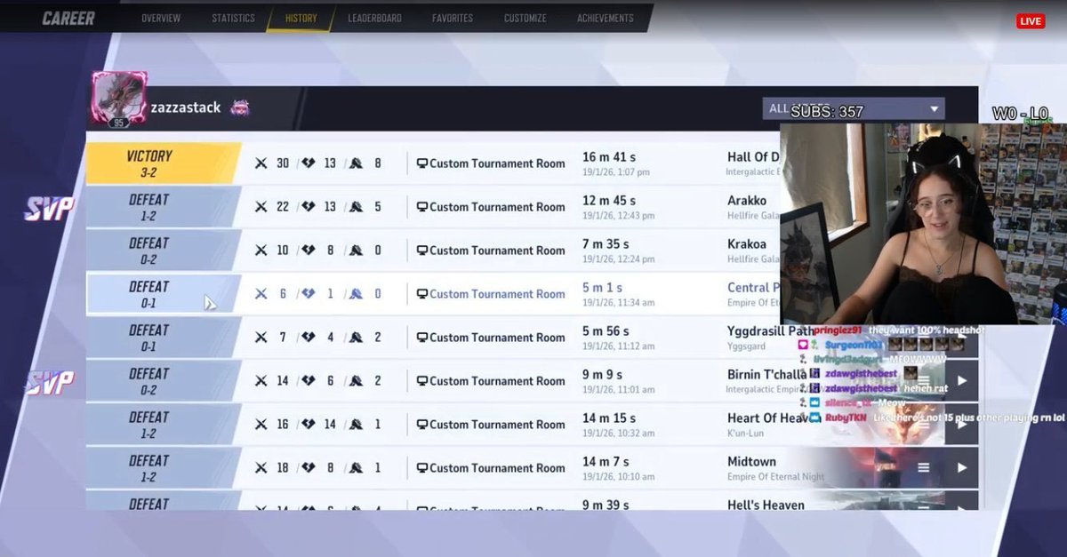Click monitor icon in 14 m 15 s row
Image resolution: width=1067 pixels, height=557 pixels.
pos(422,425)
